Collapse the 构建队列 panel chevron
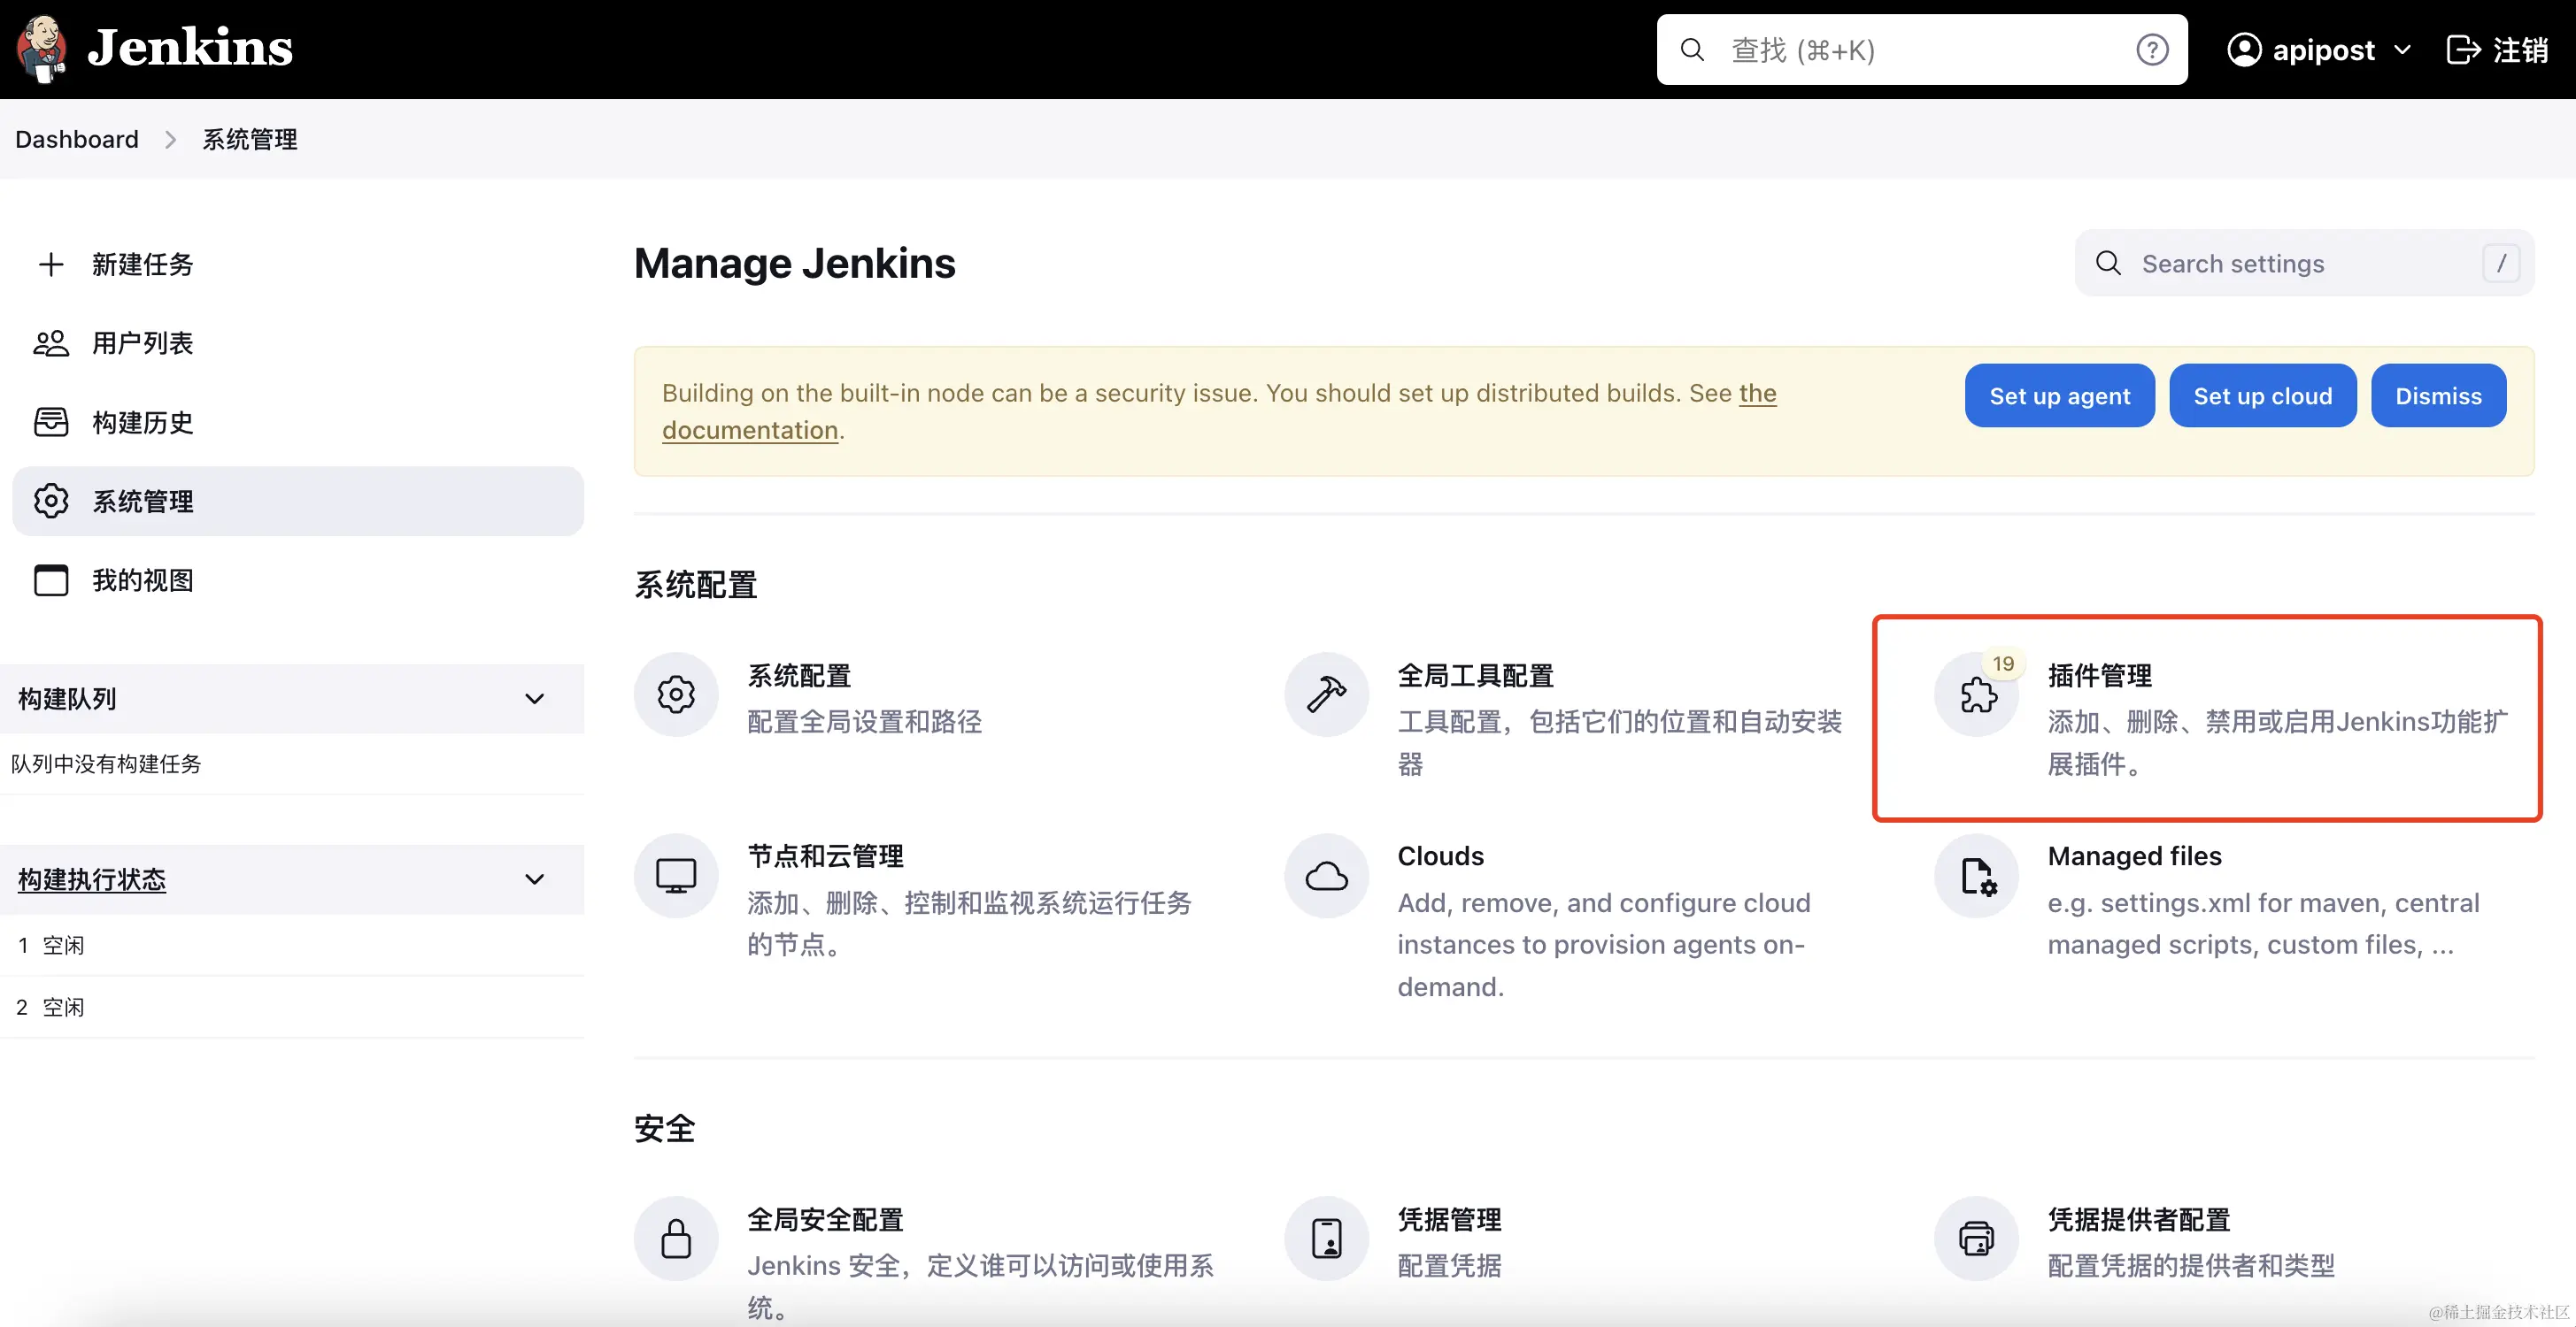Screen dimensions: 2576x1327 [535, 699]
